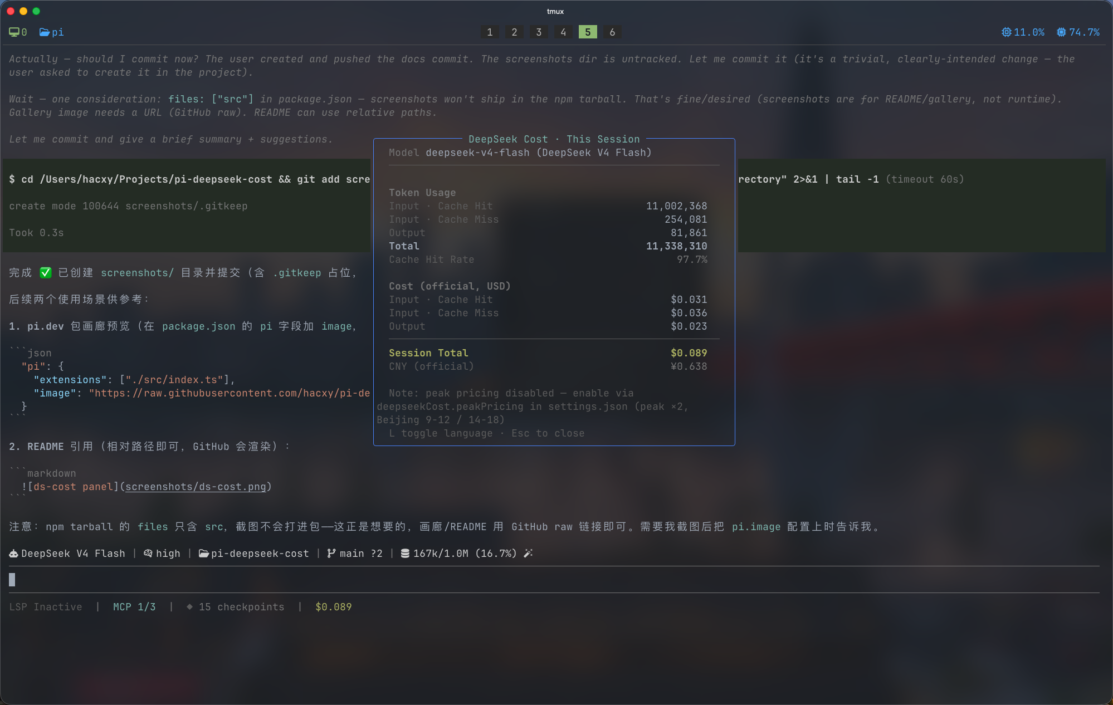
Task: Click 'DeepSeek V4 Flash' model label in footer
Action: click(x=73, y=554)
